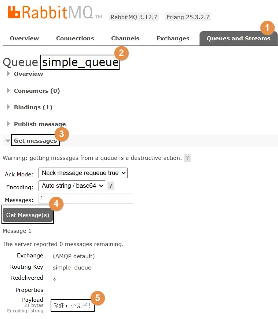This screenshot has width=278, height=319.
Task: Open help icon next to Encoding dropdown
Action: (x=111, y=186)
